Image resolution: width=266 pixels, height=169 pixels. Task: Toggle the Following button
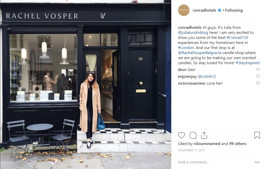(234, 10)
